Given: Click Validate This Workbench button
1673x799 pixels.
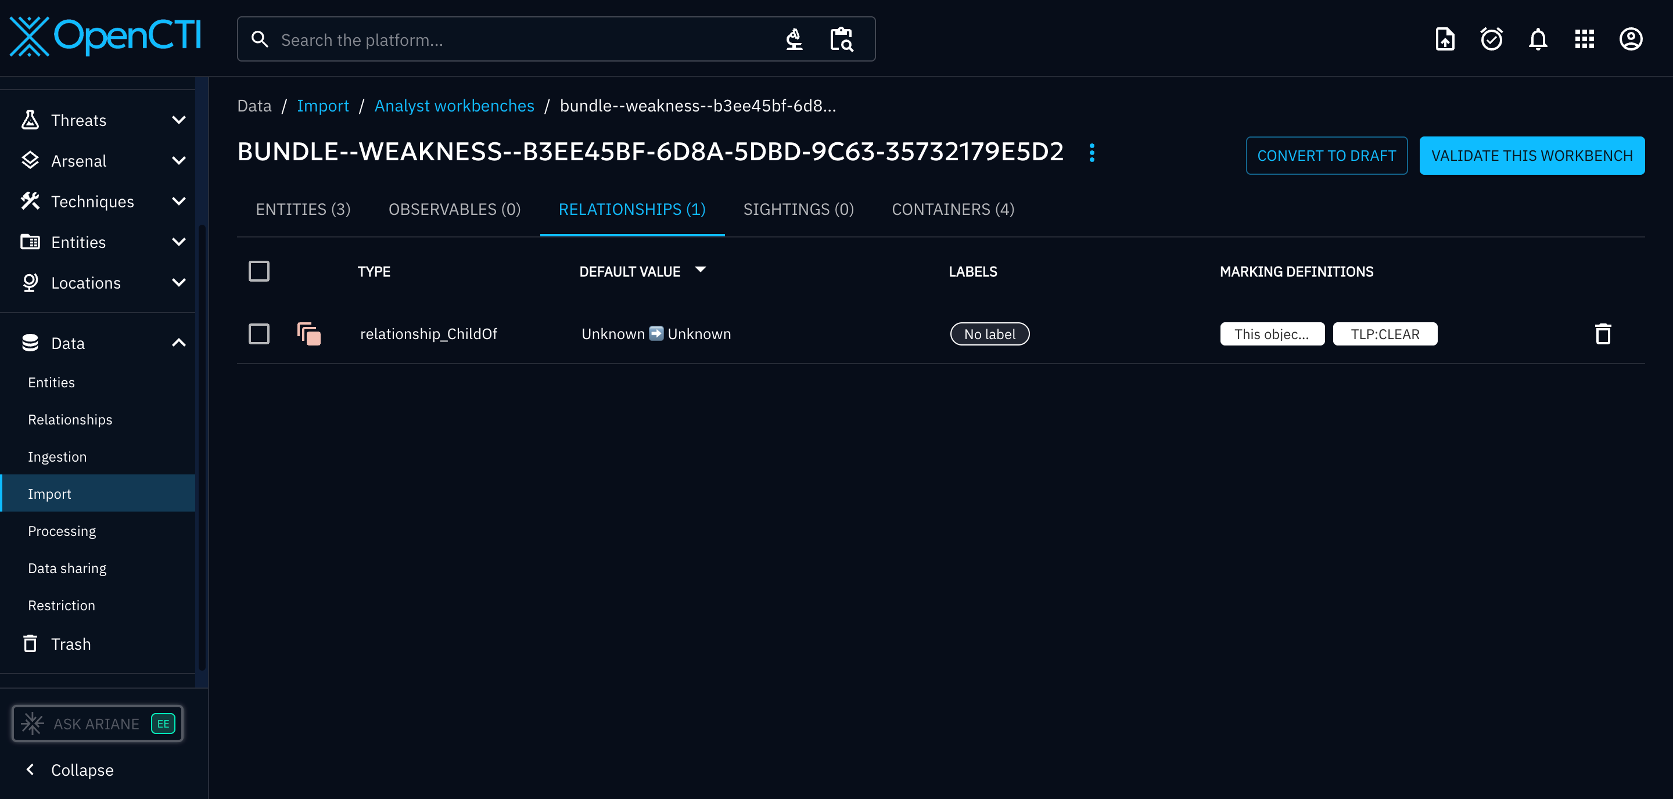Looking at the screenshot, I should point(1531,156).
